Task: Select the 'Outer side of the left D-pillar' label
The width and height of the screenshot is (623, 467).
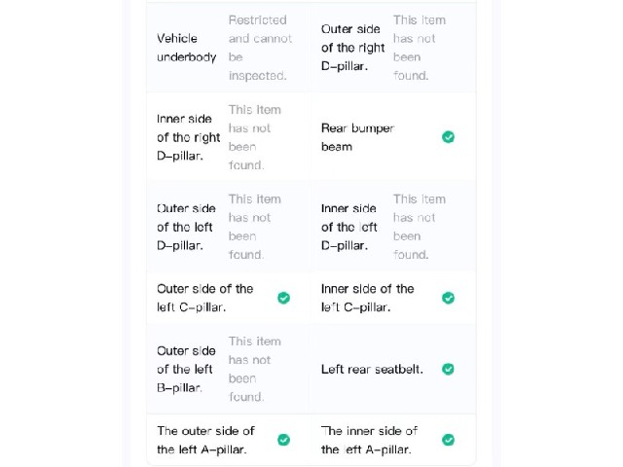Action: 186,227
